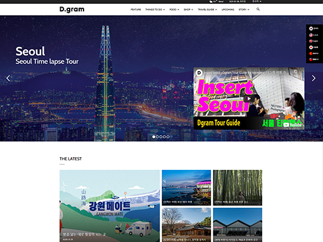Choose the Chinese flag language option
323x242 pixels.
(313, 53)
